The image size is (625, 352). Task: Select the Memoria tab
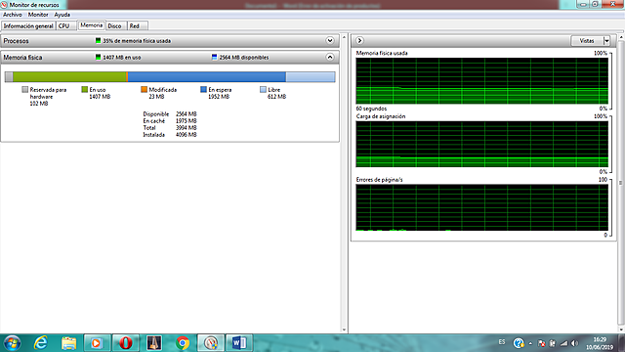click(x=91, y=25)
